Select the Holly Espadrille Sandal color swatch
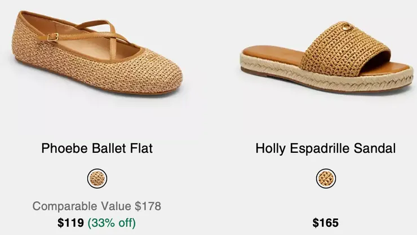 pyautogui.click(x=326, y=179)
